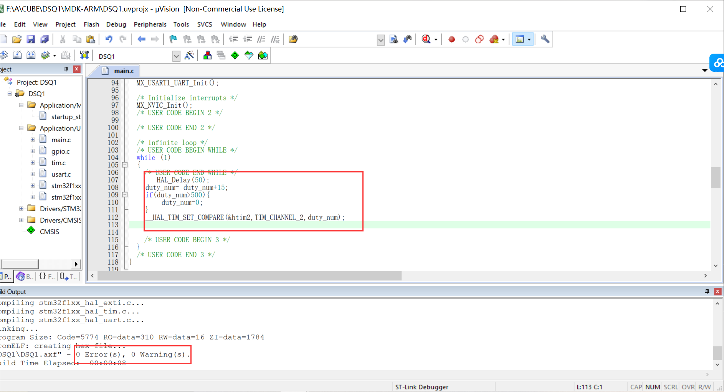This screenshot has width=724, height=392.
Task: Insert a breakpoint with the red dot
Action: pos(452,39)
